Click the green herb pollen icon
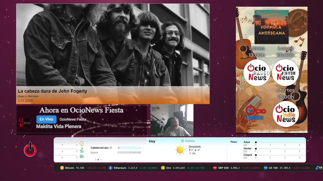The height and width of the screenshot is (181, 323). click(82, 150)
